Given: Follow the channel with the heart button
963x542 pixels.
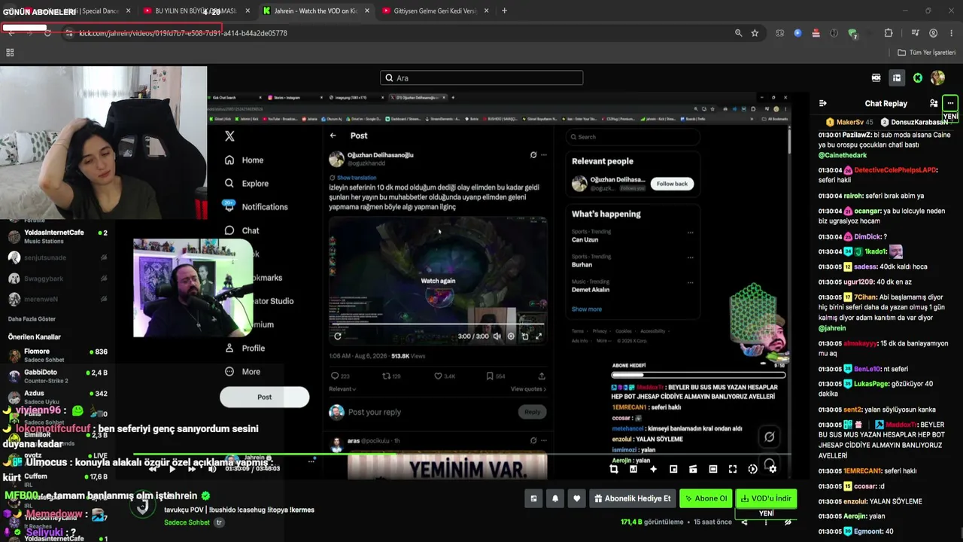Looking at the screenshot, I should coord(577,498).
